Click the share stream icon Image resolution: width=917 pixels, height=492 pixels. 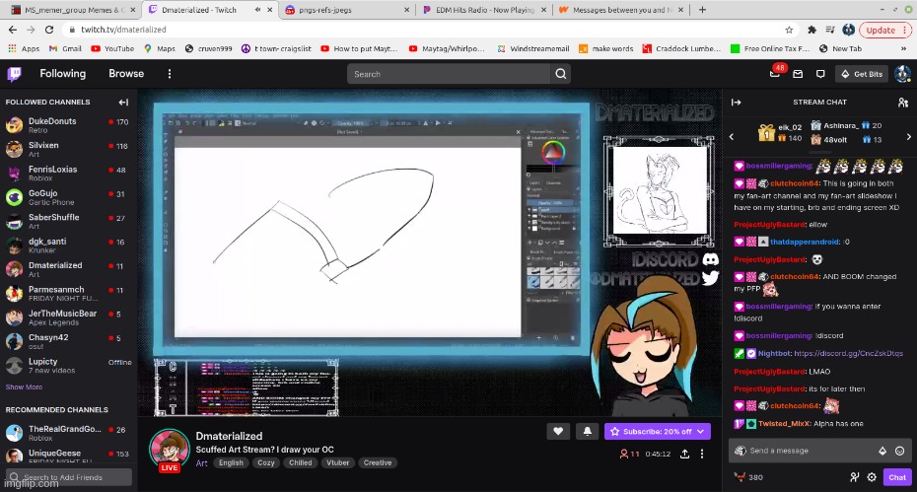pyautogui.click(x=685, y=454)
